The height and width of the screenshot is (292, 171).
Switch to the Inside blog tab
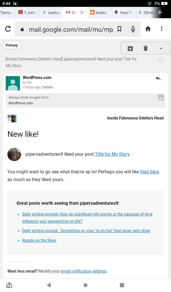pos(98,13)
